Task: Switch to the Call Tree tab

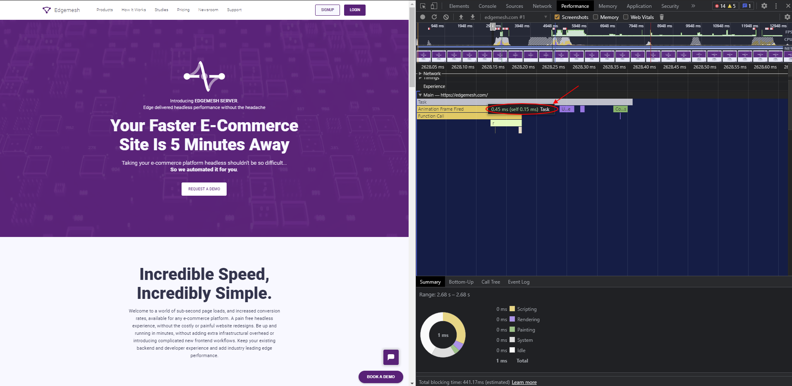Action: [491, 282]
